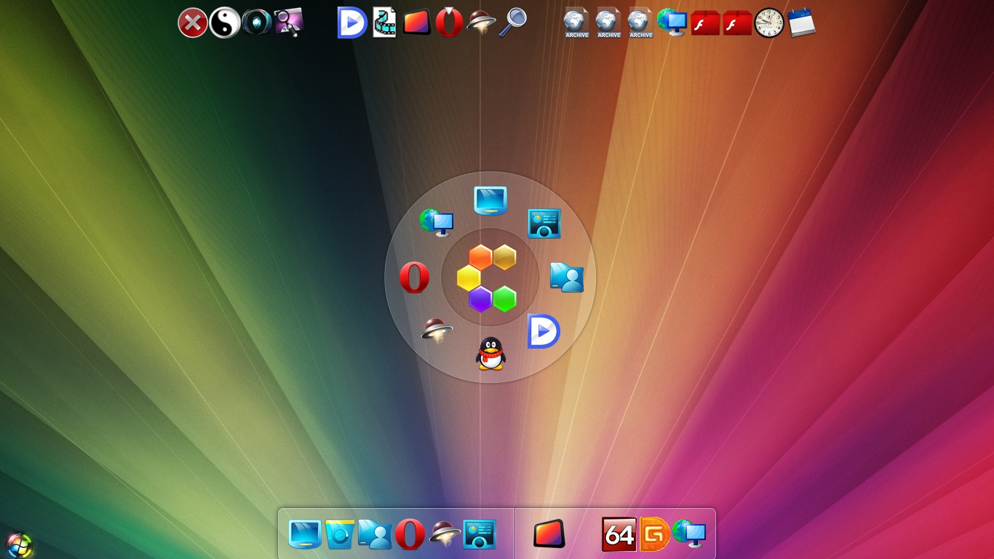The height and width of the screenshot is (559, 994).
Task: Open the blue recycle bin in bottom dock
Action: pos(340,534)
